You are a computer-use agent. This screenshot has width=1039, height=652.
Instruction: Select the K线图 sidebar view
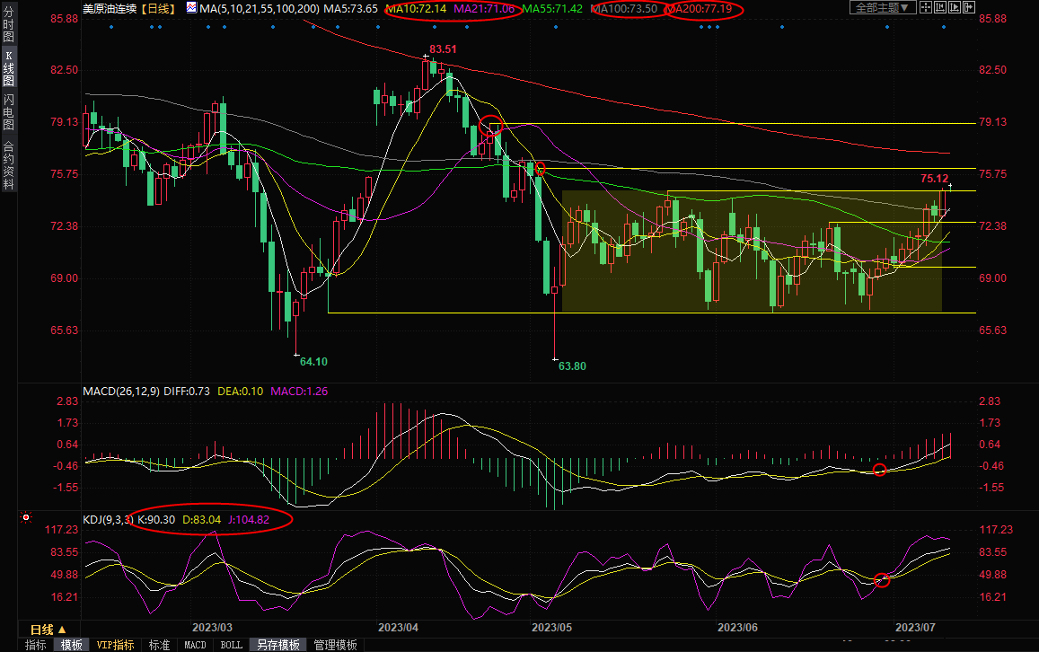[8, 68]
